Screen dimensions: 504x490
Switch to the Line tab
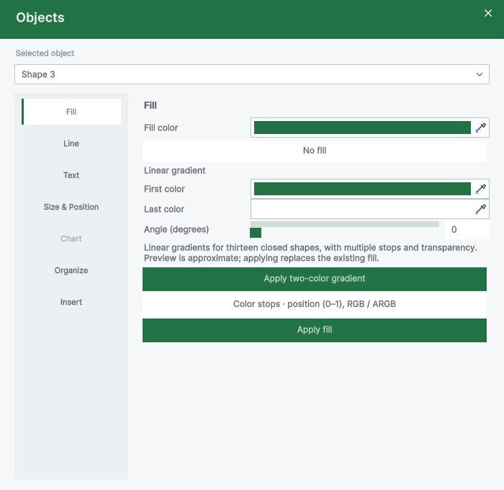71,143
